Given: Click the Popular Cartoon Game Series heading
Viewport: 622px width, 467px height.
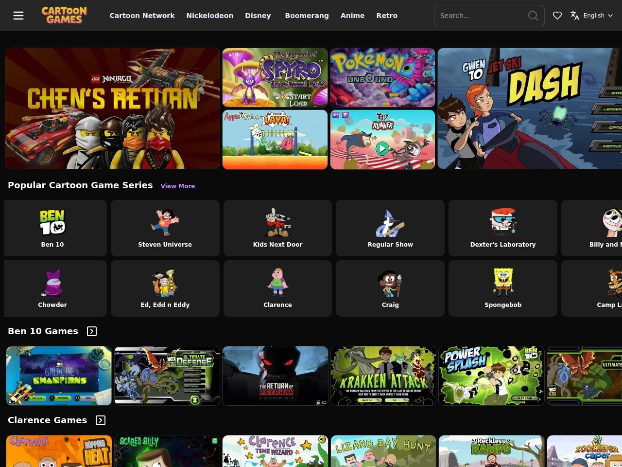Looking at the screenshot, I should (x=80, y=185).
